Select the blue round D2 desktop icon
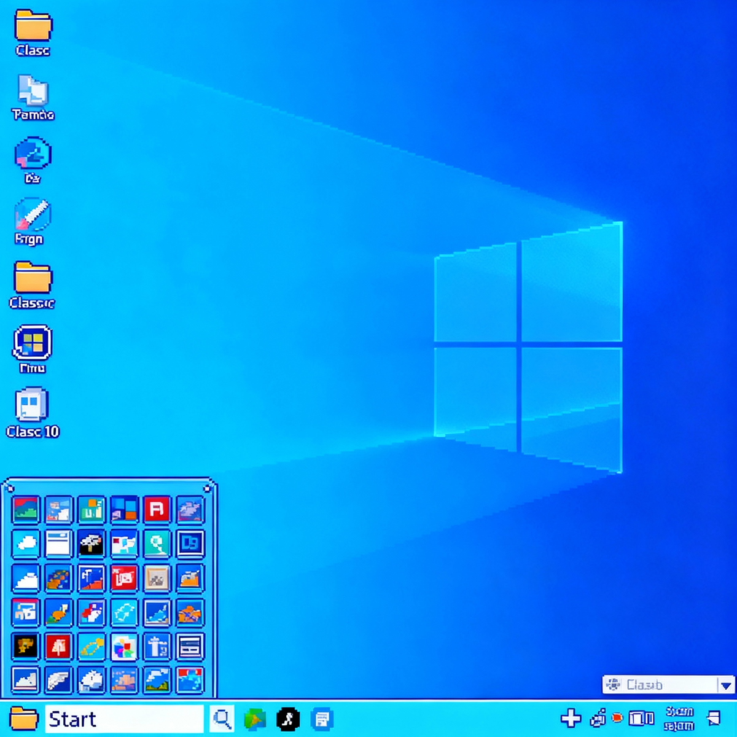 tap(33, 160)
